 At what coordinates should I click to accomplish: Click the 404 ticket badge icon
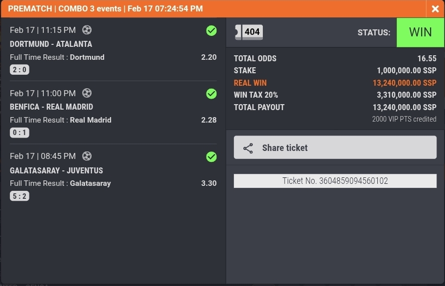tap(248, 32)
